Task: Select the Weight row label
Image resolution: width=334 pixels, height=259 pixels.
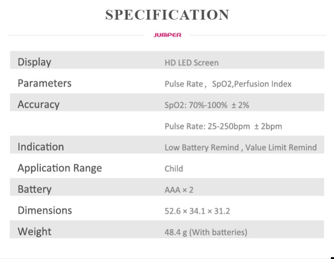Action: tap(35, 232)
